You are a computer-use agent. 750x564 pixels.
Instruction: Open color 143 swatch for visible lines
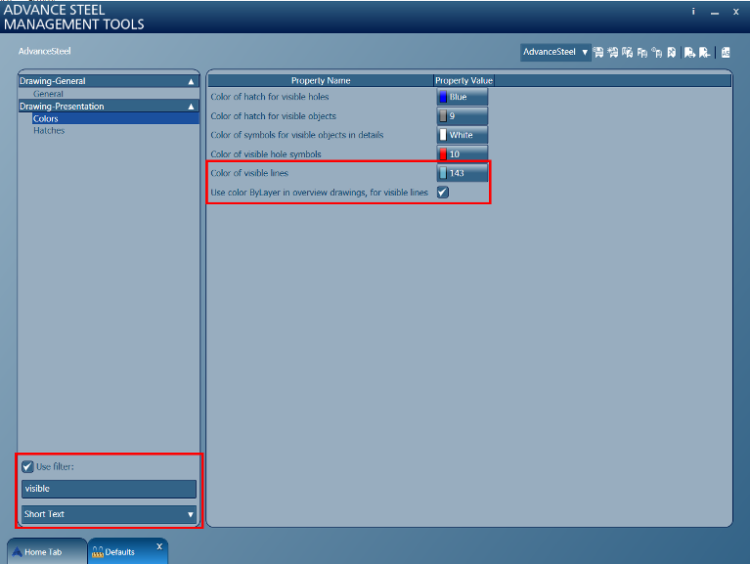tap(463, 173)
